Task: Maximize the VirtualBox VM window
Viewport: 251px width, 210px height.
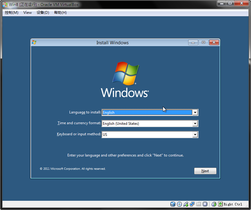Action: pyautogui.click(x=230, y=3)
